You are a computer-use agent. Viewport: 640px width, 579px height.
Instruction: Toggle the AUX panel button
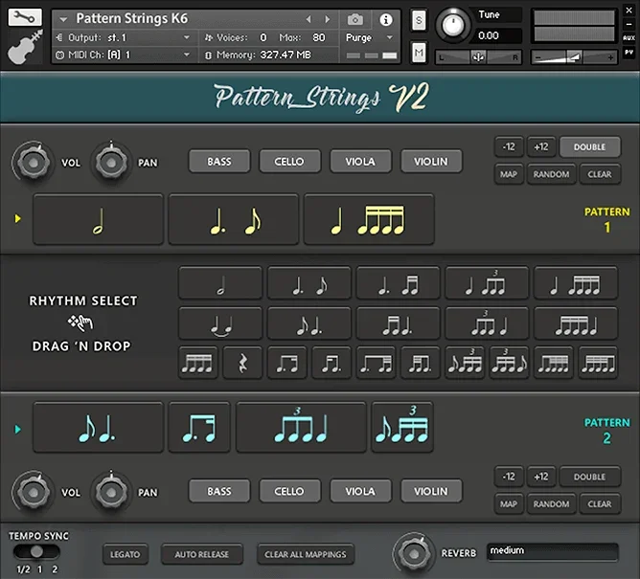[629, 38]
